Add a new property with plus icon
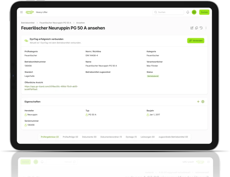This screenshot has height=177, width=230. pyautogui.click(x=198, y=102)
